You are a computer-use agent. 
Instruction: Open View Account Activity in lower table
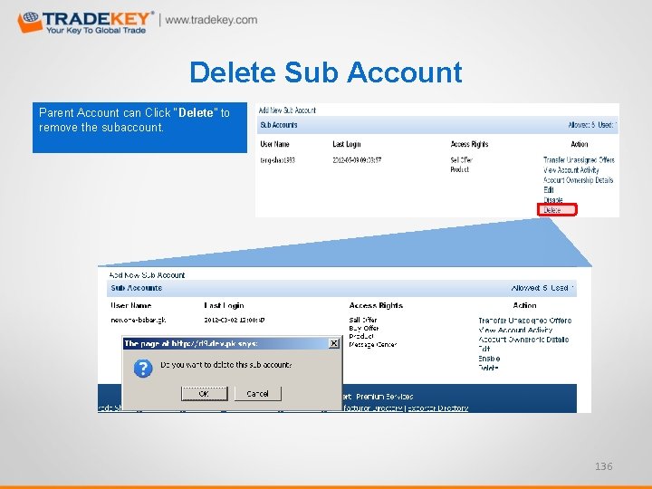click(x=515, y=331)
